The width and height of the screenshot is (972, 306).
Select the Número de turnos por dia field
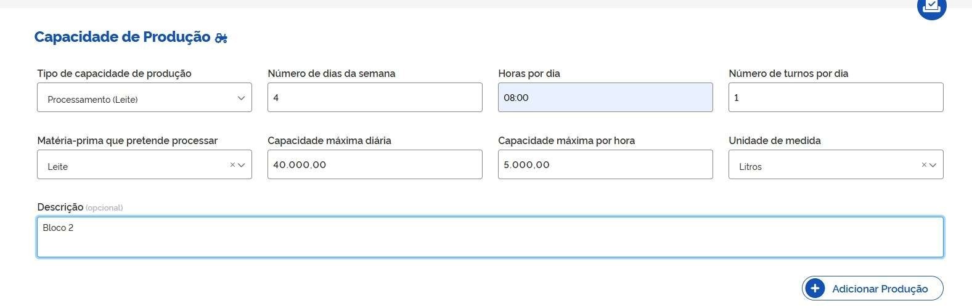[x=836, y=97]
